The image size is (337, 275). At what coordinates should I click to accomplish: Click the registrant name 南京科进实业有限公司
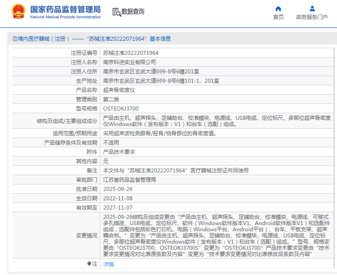(129, 62)
